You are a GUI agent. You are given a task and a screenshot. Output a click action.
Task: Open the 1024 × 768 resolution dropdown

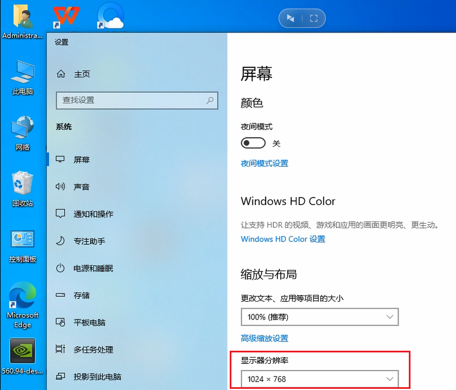320,379
